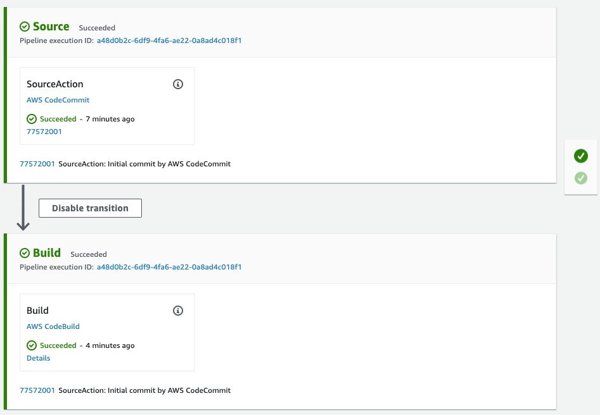The width and height of the screenshot is (600, 415).
Task: Open Build stage pipeline execution ID link
Action: [x=169, y=267]
